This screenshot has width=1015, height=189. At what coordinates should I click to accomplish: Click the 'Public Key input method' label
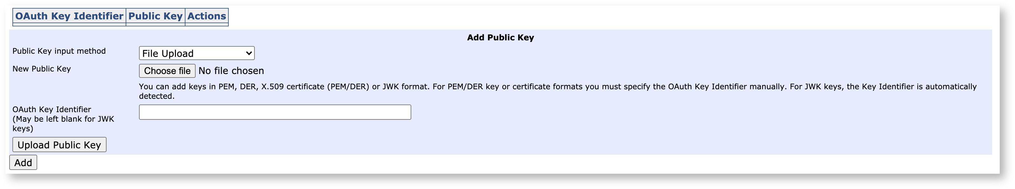(59, 51)
